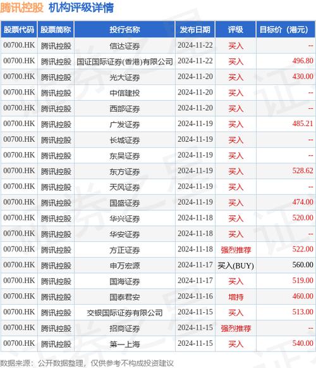Click 强烈推荐 rating in 方正证券 row
The width and height of the screenshot is (316, 368).
pos(236,250)
